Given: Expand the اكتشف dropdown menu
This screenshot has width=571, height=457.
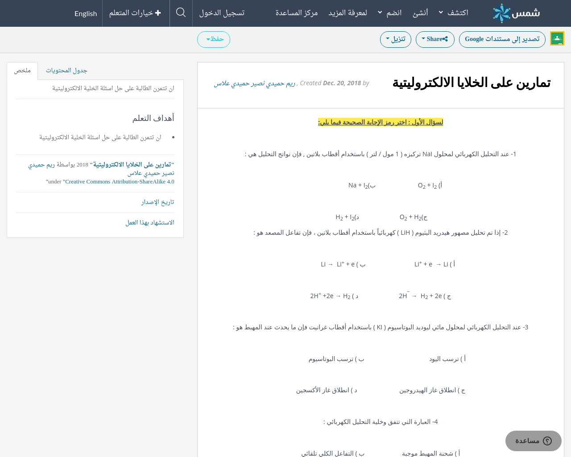Looking at the screenshot, I should [453, 12].
